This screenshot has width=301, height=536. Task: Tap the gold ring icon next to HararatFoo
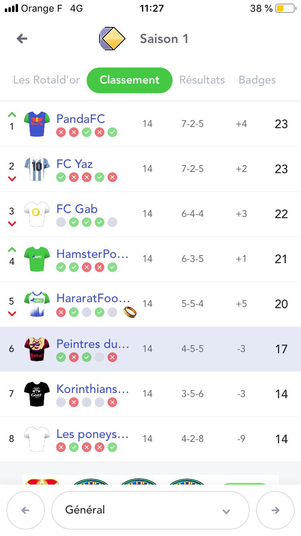point(130,311)
